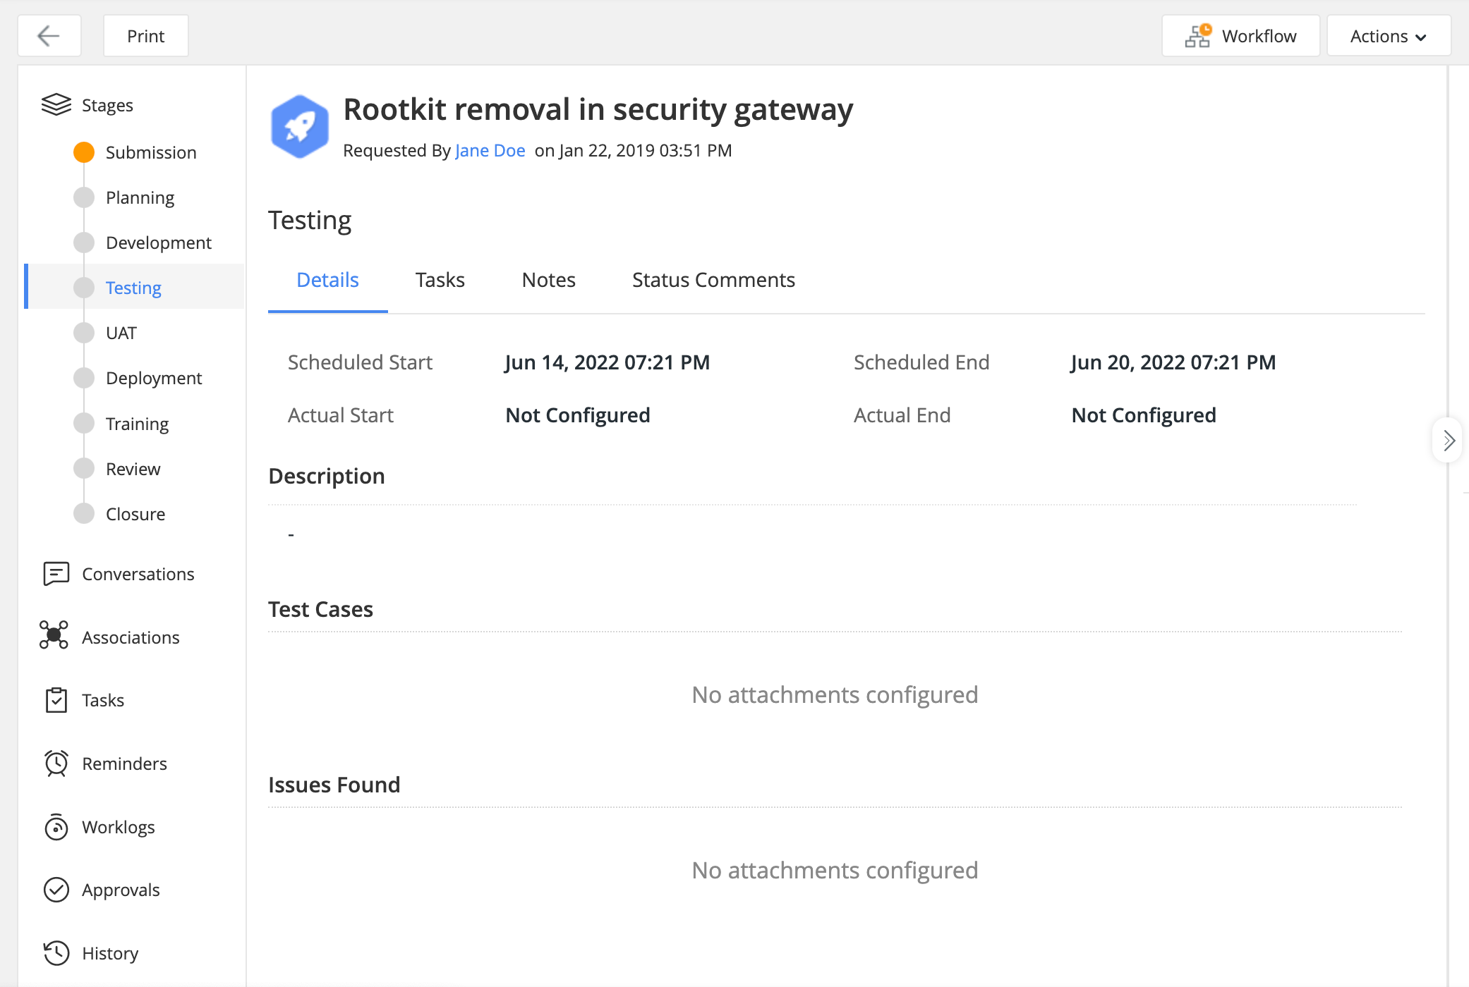Image resolution: width=1469 pixels, height=987 pixels.
Task: Open the Notes tab
Action: tap(548, 280)
